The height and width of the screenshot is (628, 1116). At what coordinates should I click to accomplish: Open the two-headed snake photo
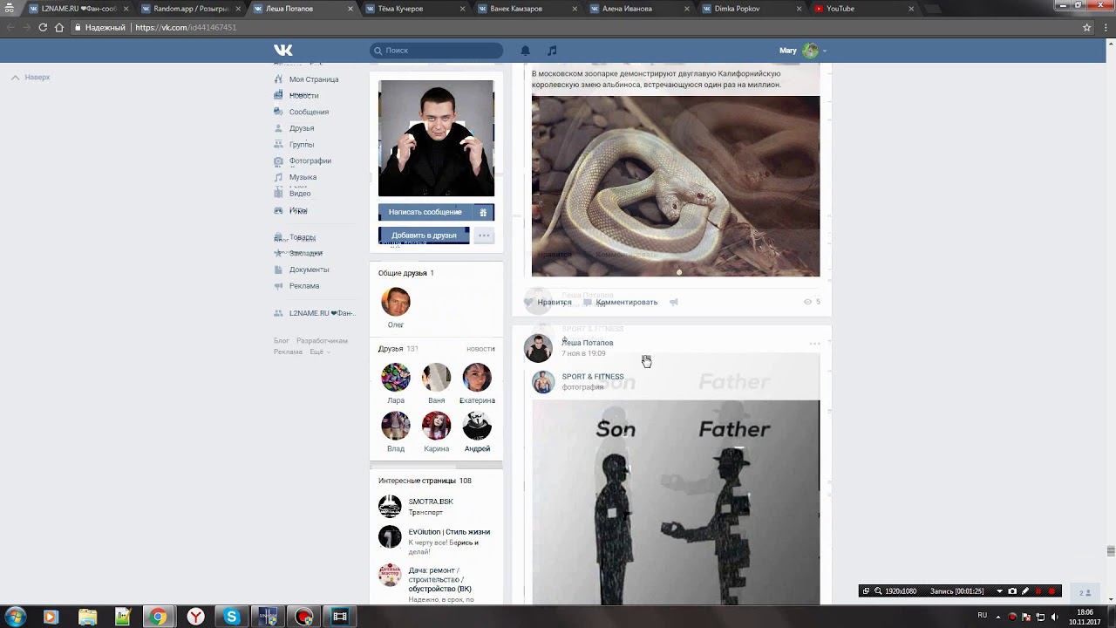tap(676, 186)
